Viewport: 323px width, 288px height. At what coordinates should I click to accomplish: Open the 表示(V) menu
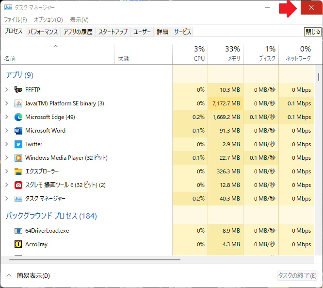click(80, 20)
